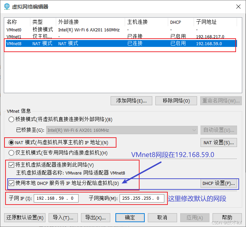Click 自动设置(U)... button
The height and width of the screenshot is (227, 246).
tap(219, 130)
